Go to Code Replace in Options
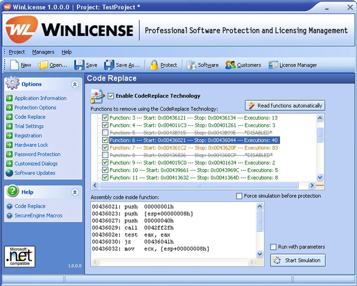This screenshot has width=357, height=286. [30, 117]
